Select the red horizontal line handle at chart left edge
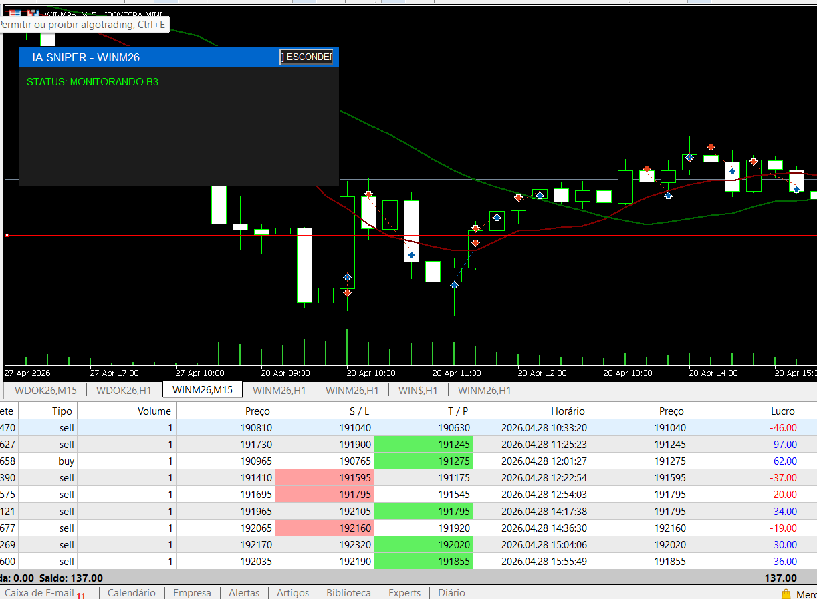Image resolution: width=817 pixels, height=599 pixels. pyautogui.click(x=7, y=235)
